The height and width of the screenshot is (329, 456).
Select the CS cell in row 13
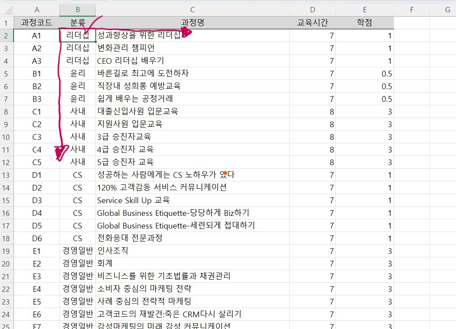[x=77, y=174]
